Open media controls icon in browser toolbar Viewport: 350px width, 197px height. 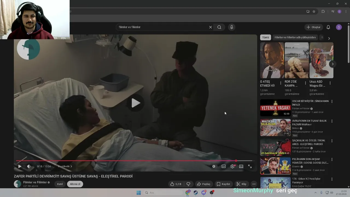(x=333, y=11)
